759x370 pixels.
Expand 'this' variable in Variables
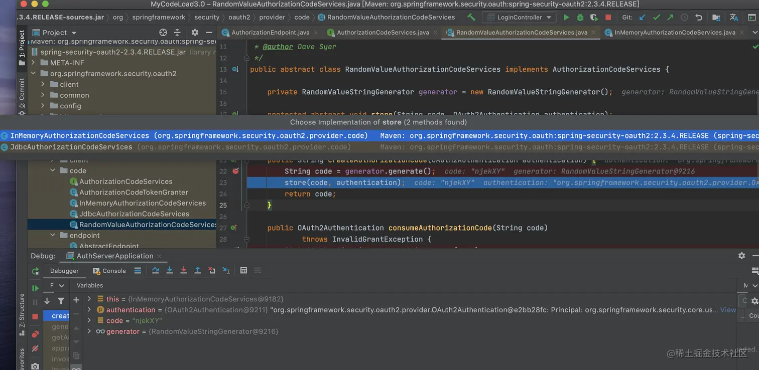pos(89,299)
